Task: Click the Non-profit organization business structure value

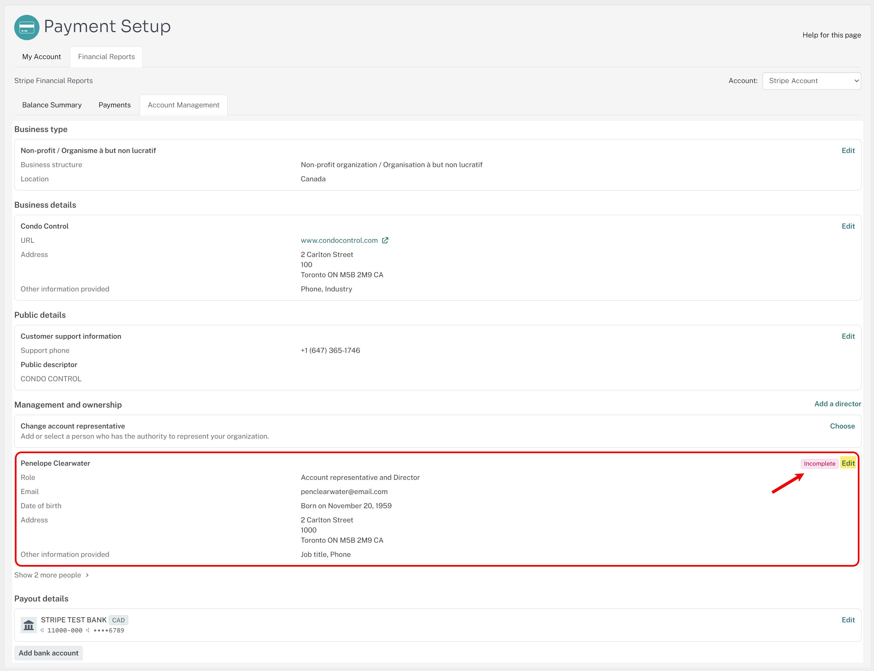Action: pos(392,165)
